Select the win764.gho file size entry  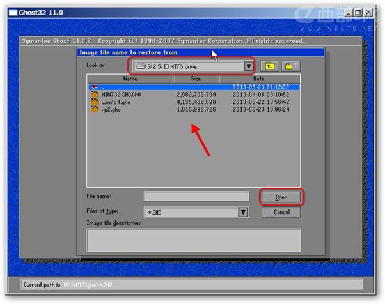point(197,102)
